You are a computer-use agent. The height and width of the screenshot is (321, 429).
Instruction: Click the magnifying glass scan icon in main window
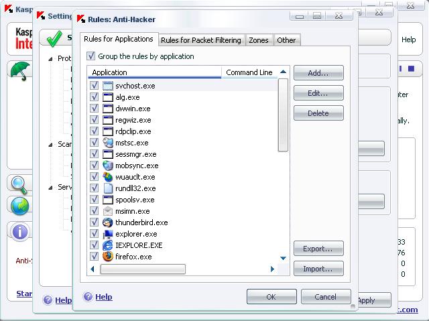tap(19, 185)
